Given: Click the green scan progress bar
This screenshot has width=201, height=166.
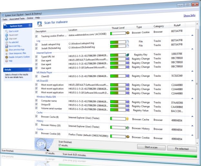Looking at the screenshot, I should 128,152.
